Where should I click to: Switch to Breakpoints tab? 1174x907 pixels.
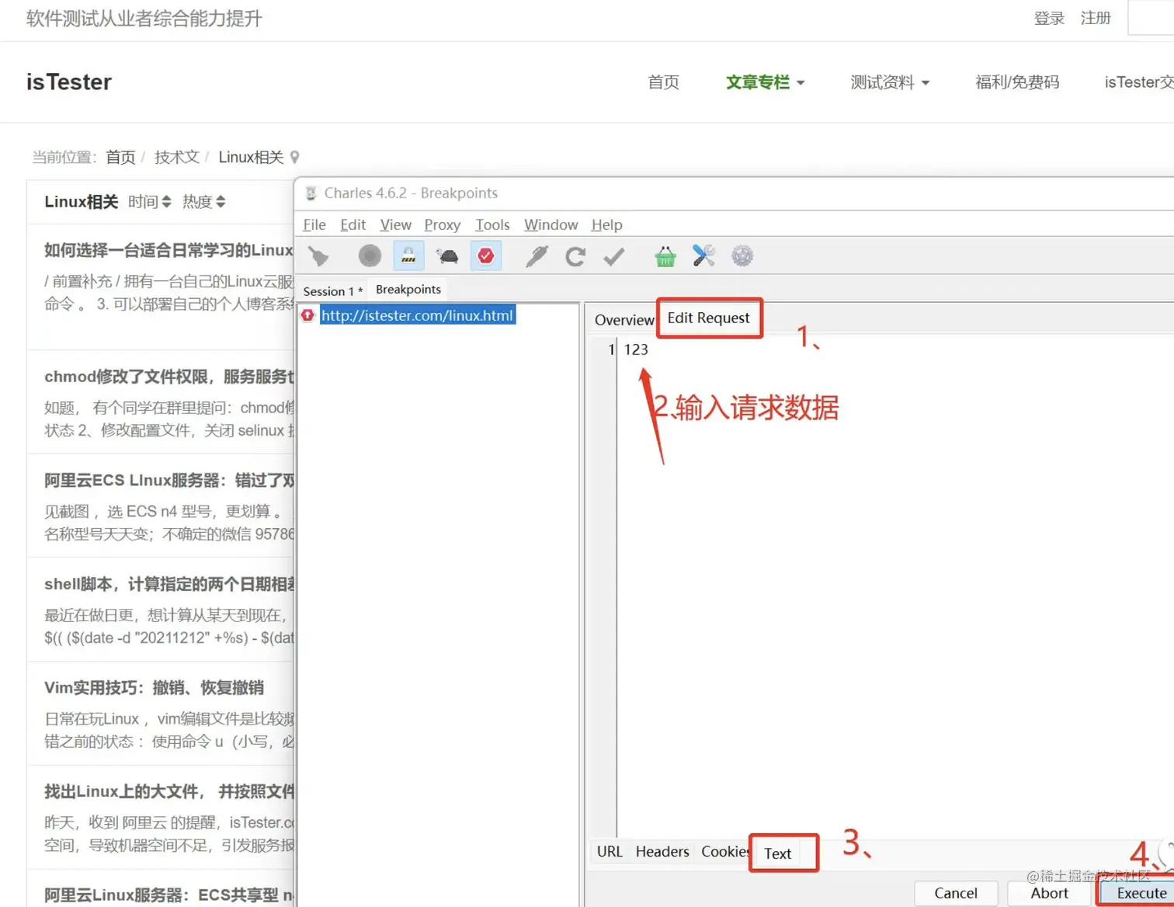[x=408, y=290]
